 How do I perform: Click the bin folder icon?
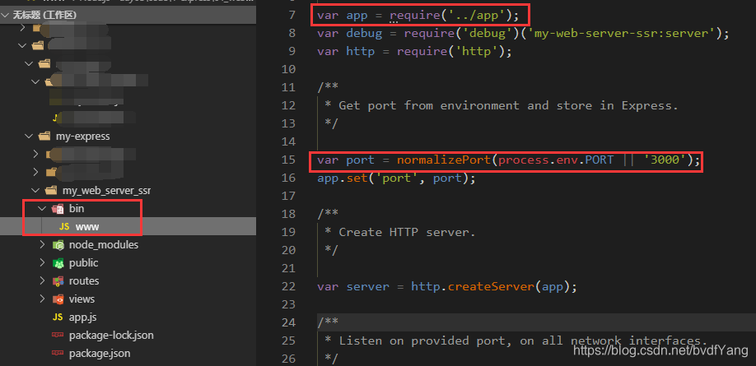point(58,209)
